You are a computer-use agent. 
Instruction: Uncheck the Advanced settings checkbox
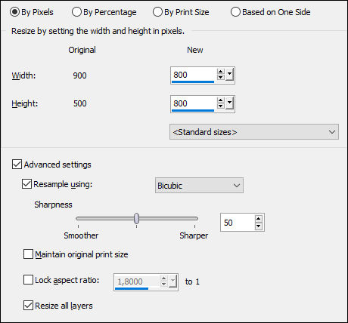17,165
